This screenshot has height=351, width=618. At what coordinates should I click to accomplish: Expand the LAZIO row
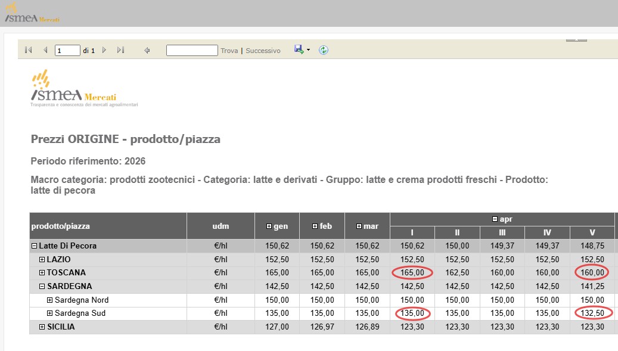coord(42,260)
